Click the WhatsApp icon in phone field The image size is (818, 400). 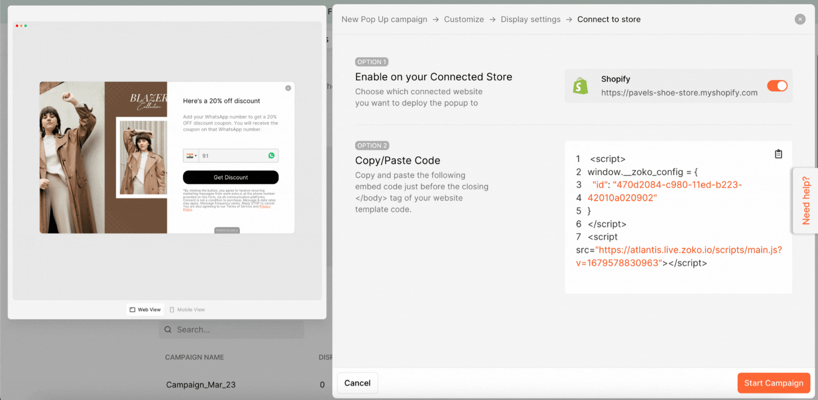coord(271,156)
